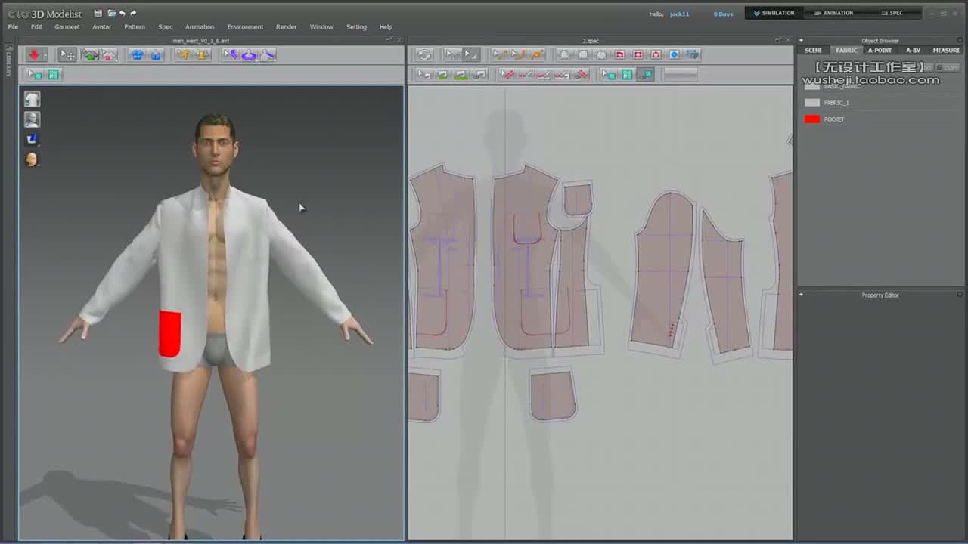This screenshot has width=968, height=544.
Task: Toggle the avatar display icon in 3D view
Action: [x=32, y=119]
